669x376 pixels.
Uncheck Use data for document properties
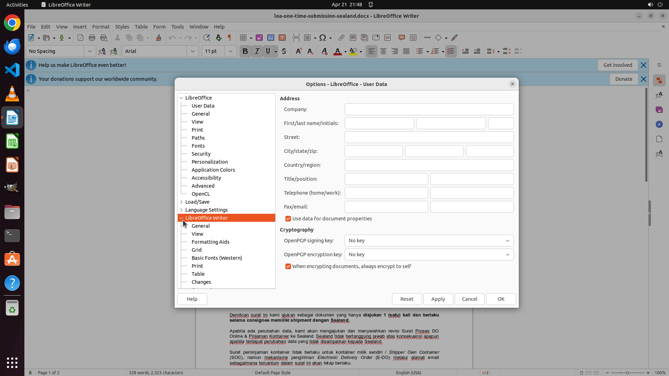click(288, 219)
